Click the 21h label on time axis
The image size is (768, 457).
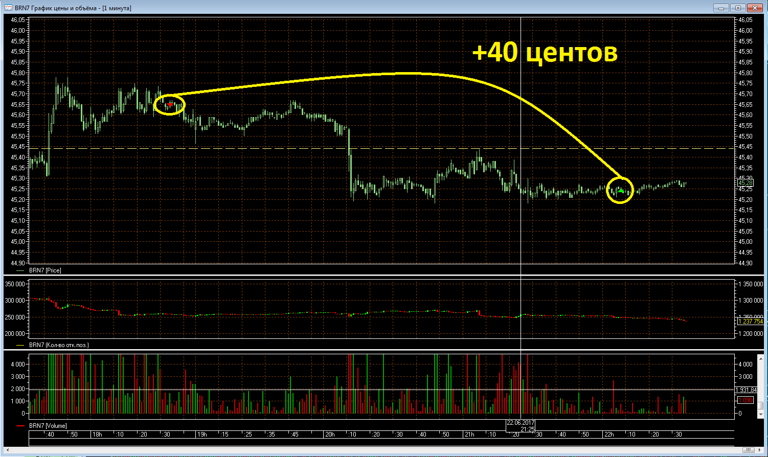coord(469,435)
